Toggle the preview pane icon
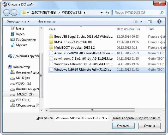 click(150, 21)
